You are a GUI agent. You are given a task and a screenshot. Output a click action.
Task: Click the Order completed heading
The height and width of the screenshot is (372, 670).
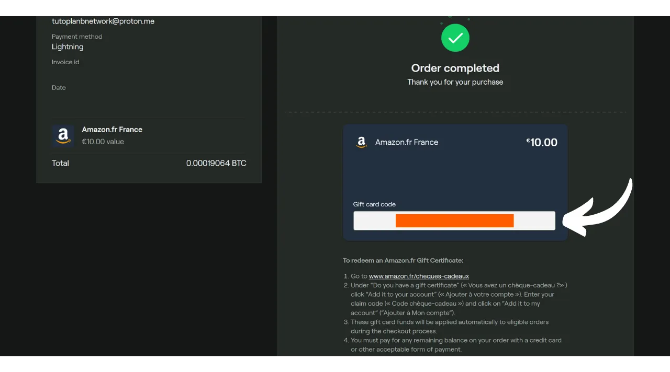455,68
